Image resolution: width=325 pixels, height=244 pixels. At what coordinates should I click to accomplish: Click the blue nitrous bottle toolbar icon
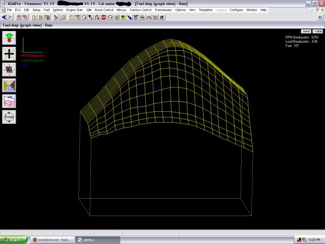[x=129, y=17]
